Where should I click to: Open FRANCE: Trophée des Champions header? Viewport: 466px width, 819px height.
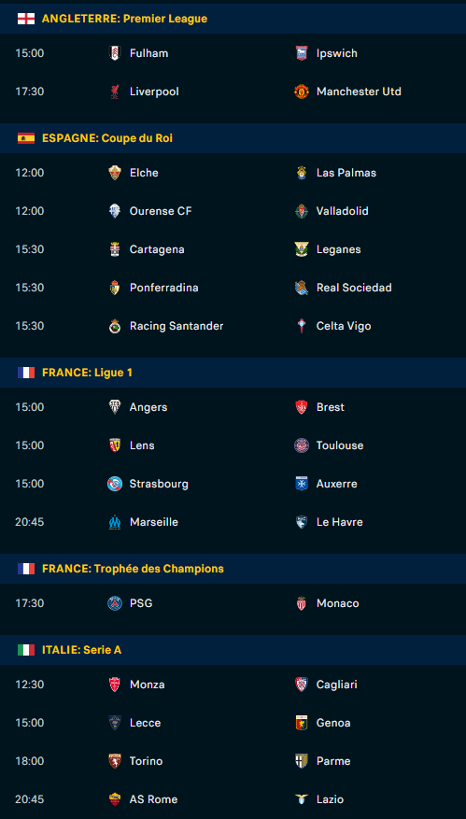coord(233,569)
